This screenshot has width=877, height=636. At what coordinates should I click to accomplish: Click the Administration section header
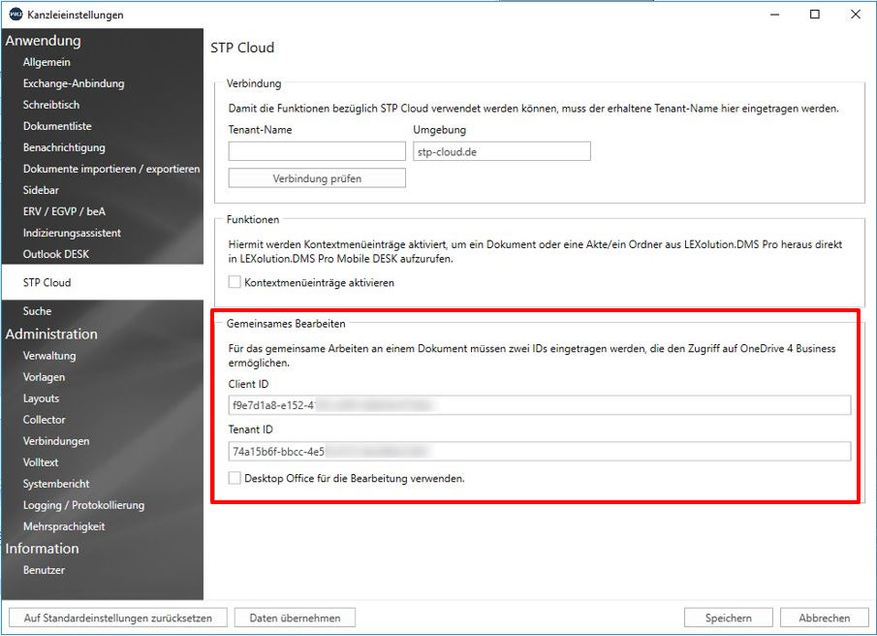[x=51, y=334]
